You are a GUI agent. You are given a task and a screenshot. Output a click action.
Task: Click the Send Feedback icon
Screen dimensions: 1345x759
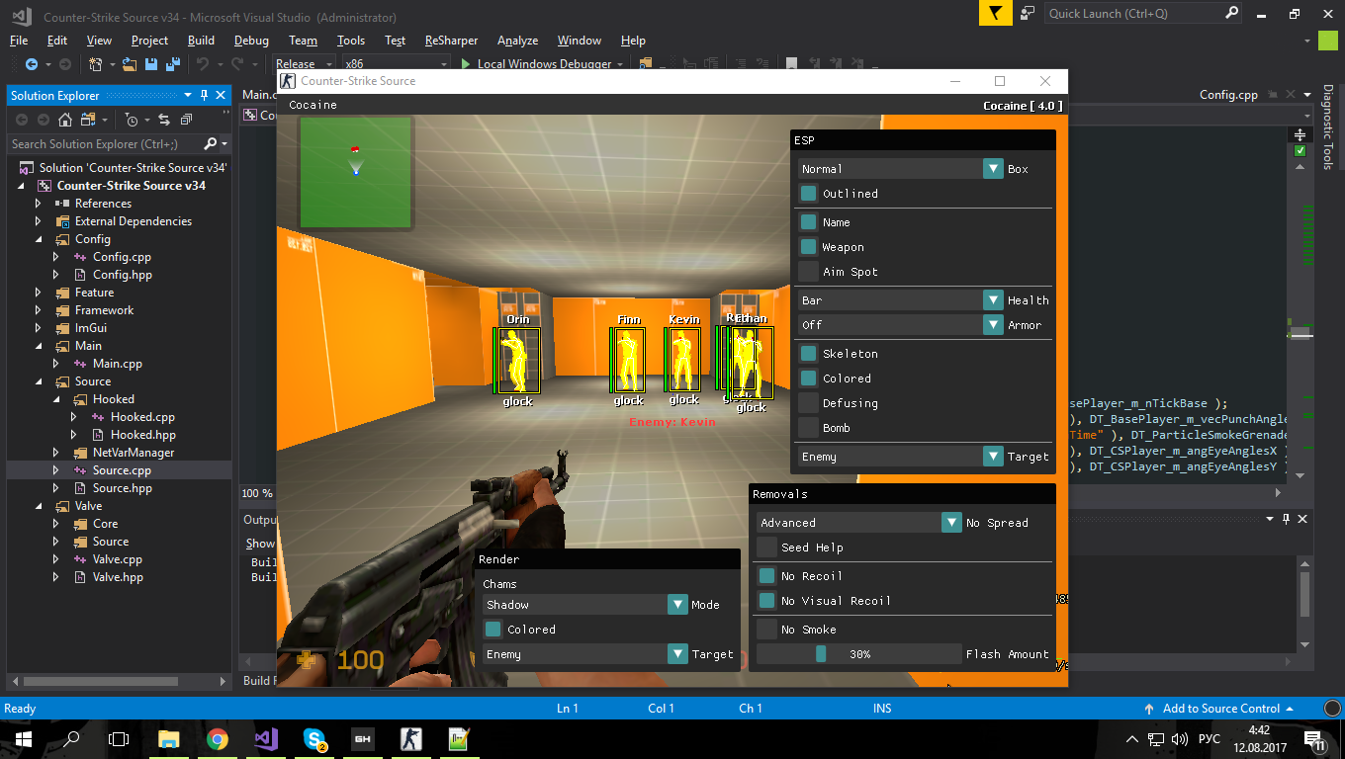click(1029, 13)
